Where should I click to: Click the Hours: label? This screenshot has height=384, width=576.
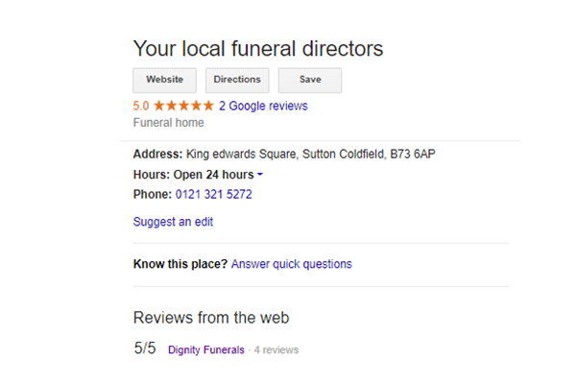[152, 174]
